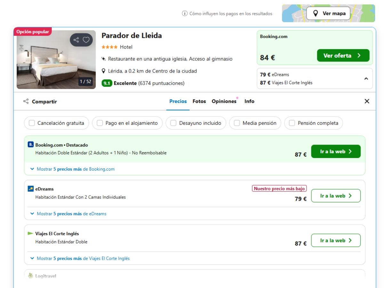Viewport: 384px width, 288px height.
Task: Open the Ver mapa map view
Action: [328, 13]
